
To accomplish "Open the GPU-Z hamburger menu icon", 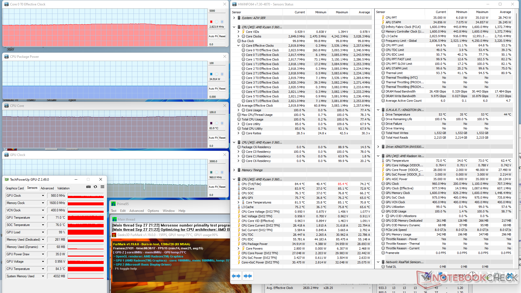I will 102,187.
